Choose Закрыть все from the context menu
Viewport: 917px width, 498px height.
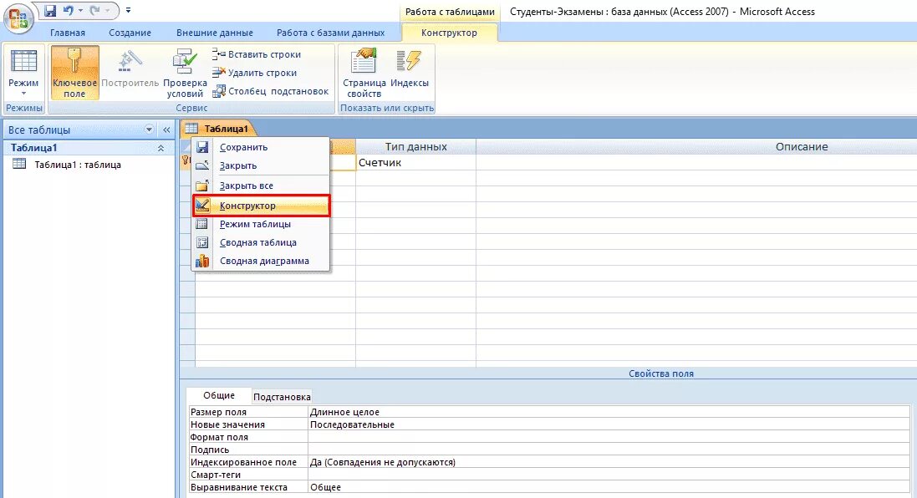point(247,185)
